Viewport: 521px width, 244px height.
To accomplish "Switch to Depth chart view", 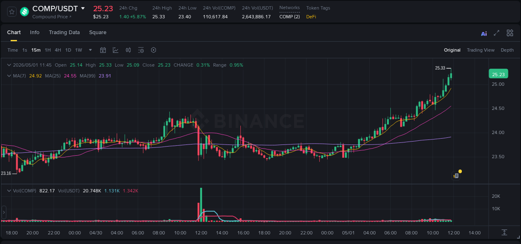I will (x=507, y=50).
